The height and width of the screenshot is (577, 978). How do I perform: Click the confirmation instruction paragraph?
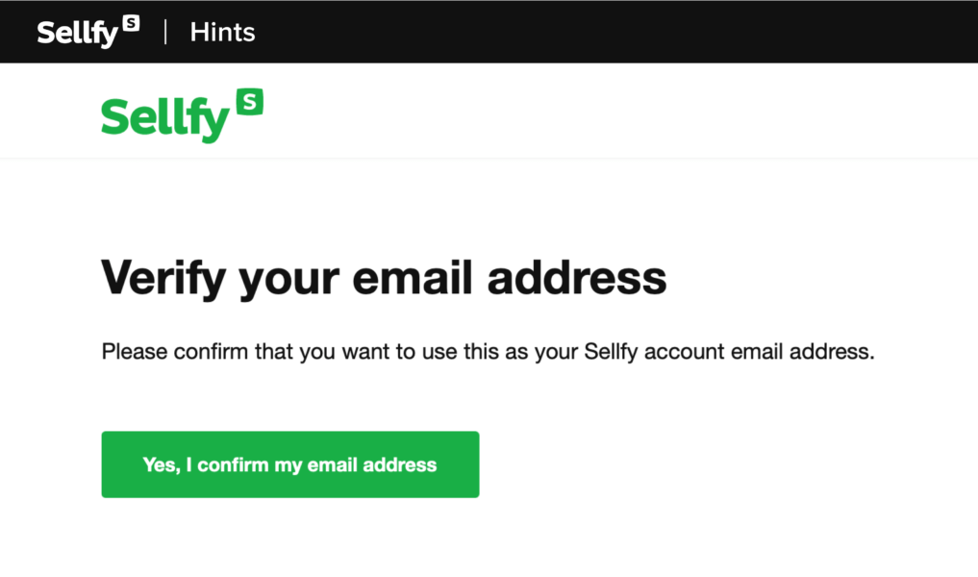pyautogui.click(x=488, y=352)
